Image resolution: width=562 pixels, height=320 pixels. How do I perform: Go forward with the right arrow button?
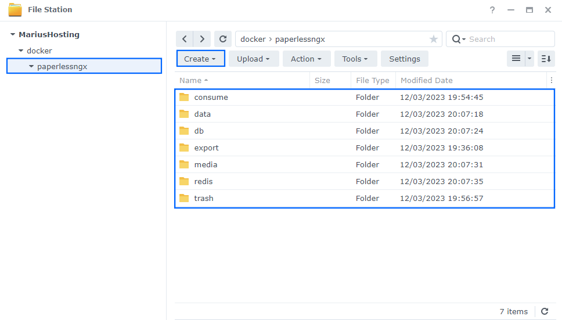(202, 39)
